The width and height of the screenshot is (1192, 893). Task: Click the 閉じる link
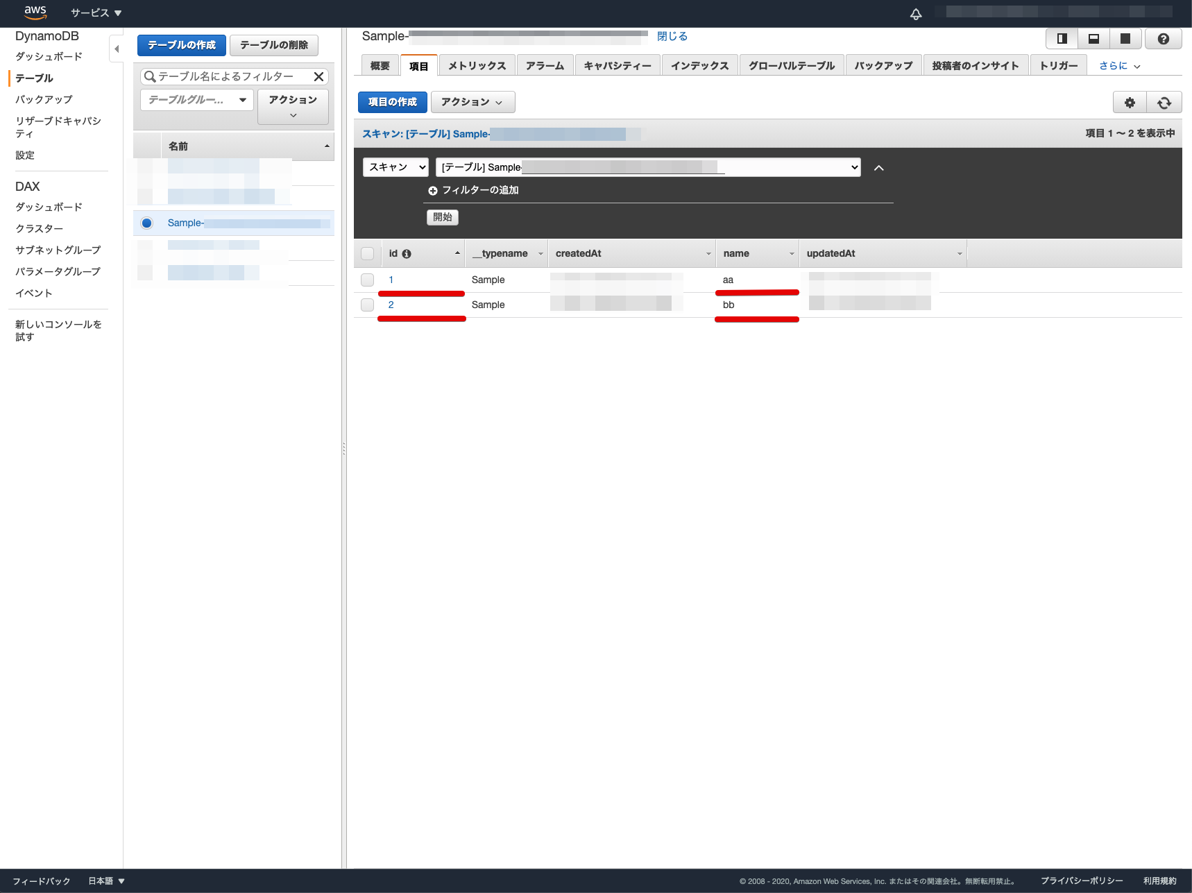tap(672, 36)
